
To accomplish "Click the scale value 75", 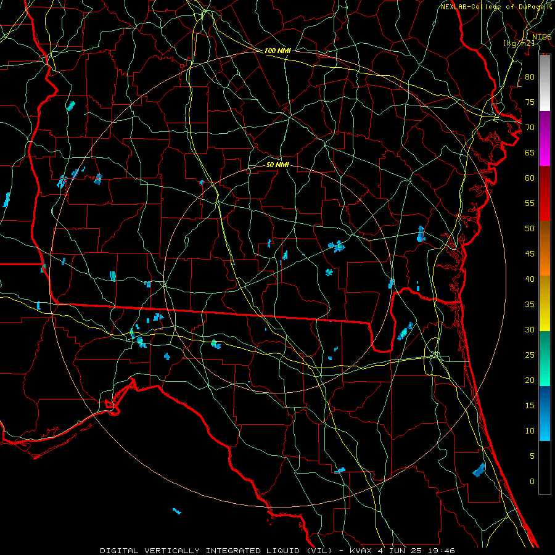I will click(x=530, y=102).
